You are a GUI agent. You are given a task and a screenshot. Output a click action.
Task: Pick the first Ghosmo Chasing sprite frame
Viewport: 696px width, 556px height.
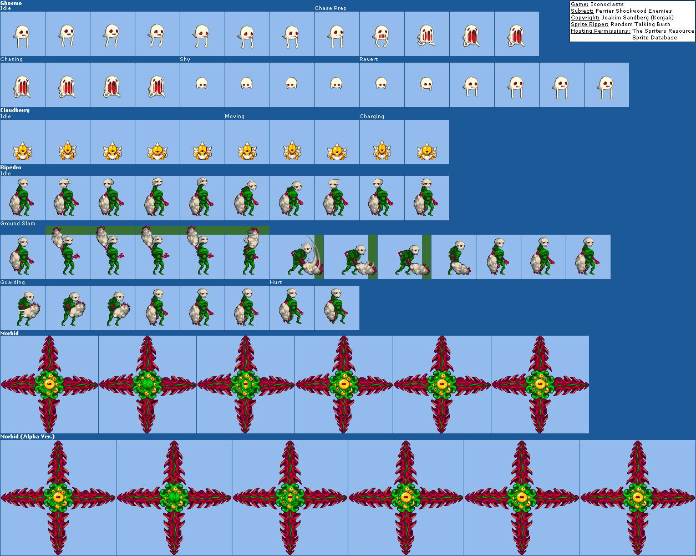pyautogui.click(x=22, y=85)
